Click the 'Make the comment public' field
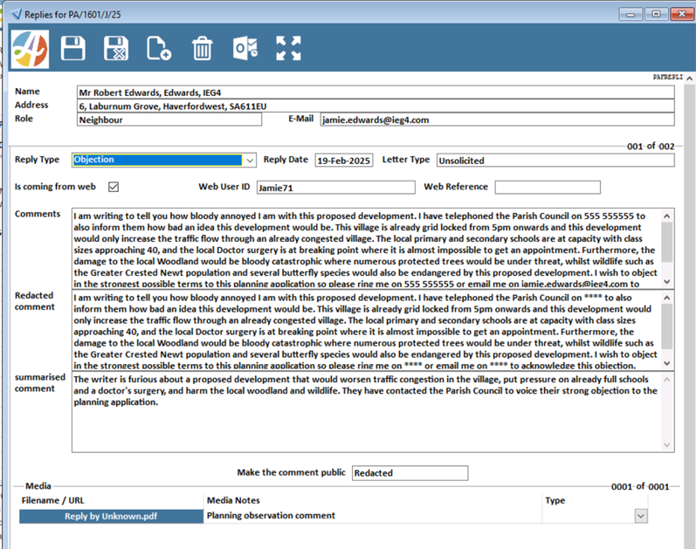The height and width of the screenshot is (549, 696). 410,473
